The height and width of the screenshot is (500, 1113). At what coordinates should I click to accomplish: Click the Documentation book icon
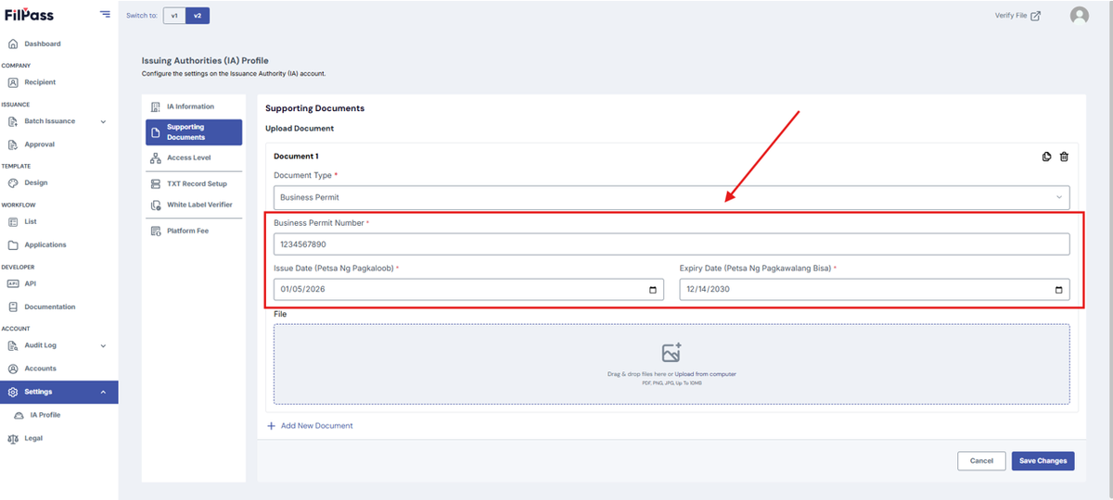click(x=13, y=306)
